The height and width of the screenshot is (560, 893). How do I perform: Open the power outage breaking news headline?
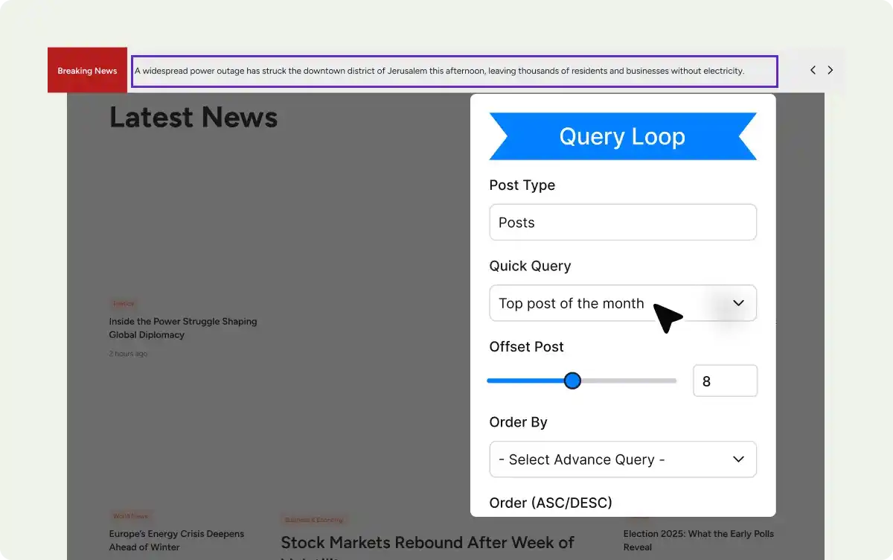(439, 71)
